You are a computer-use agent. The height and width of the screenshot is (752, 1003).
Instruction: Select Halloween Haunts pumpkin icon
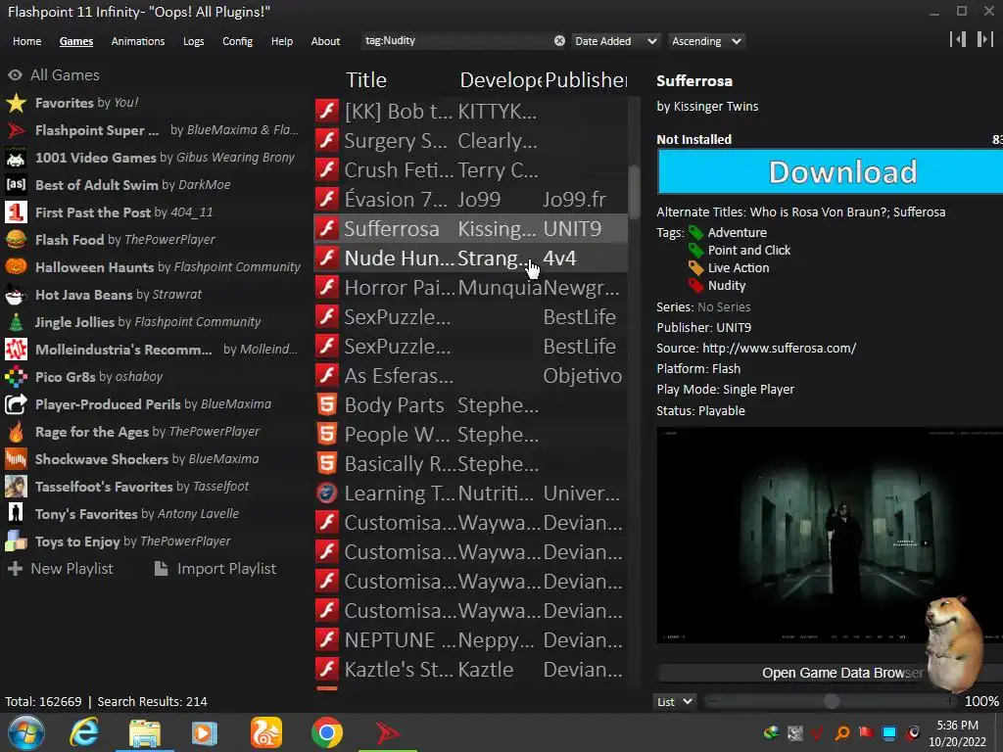[16, 267]
